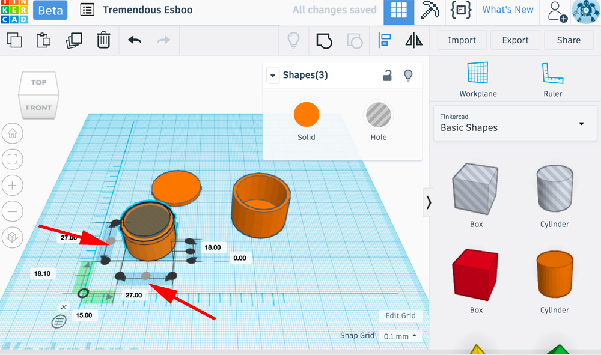The width and height of the screenshot is (601, 355).
Task: Redo the last undone action
Action: click(x=163, y=40)
